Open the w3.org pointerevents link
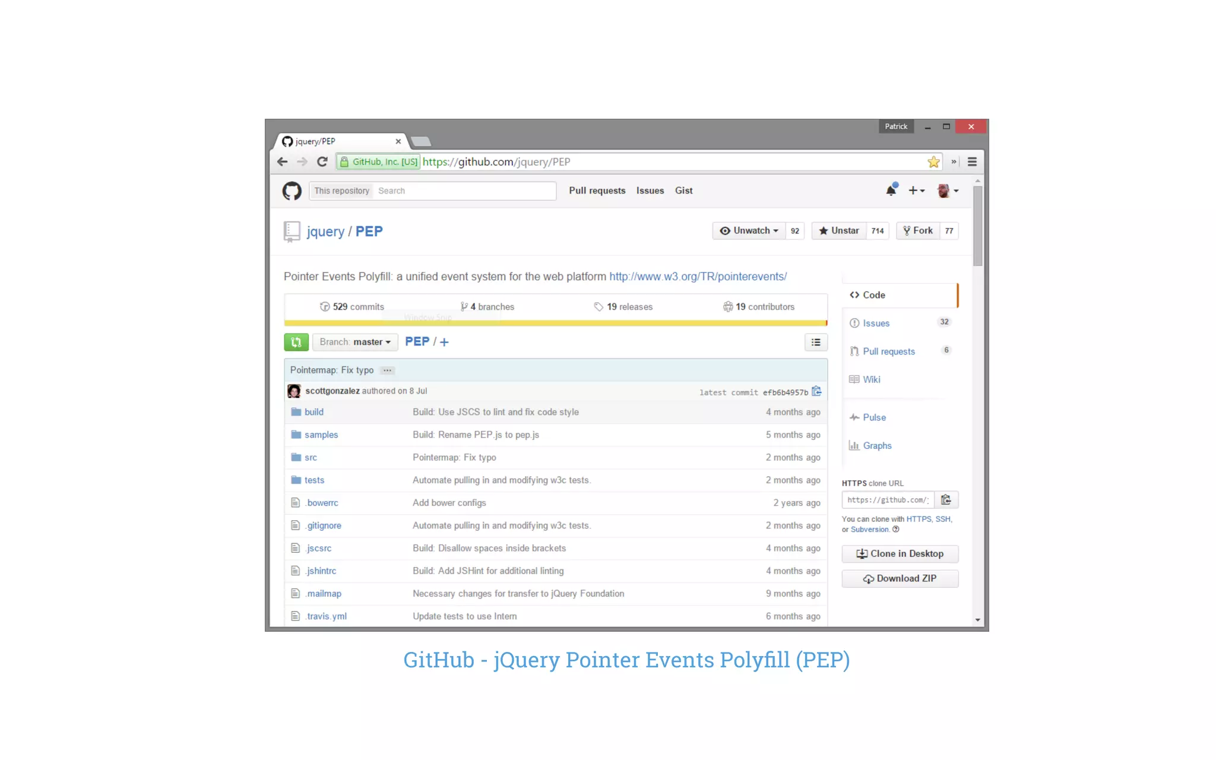 (698, 277)
